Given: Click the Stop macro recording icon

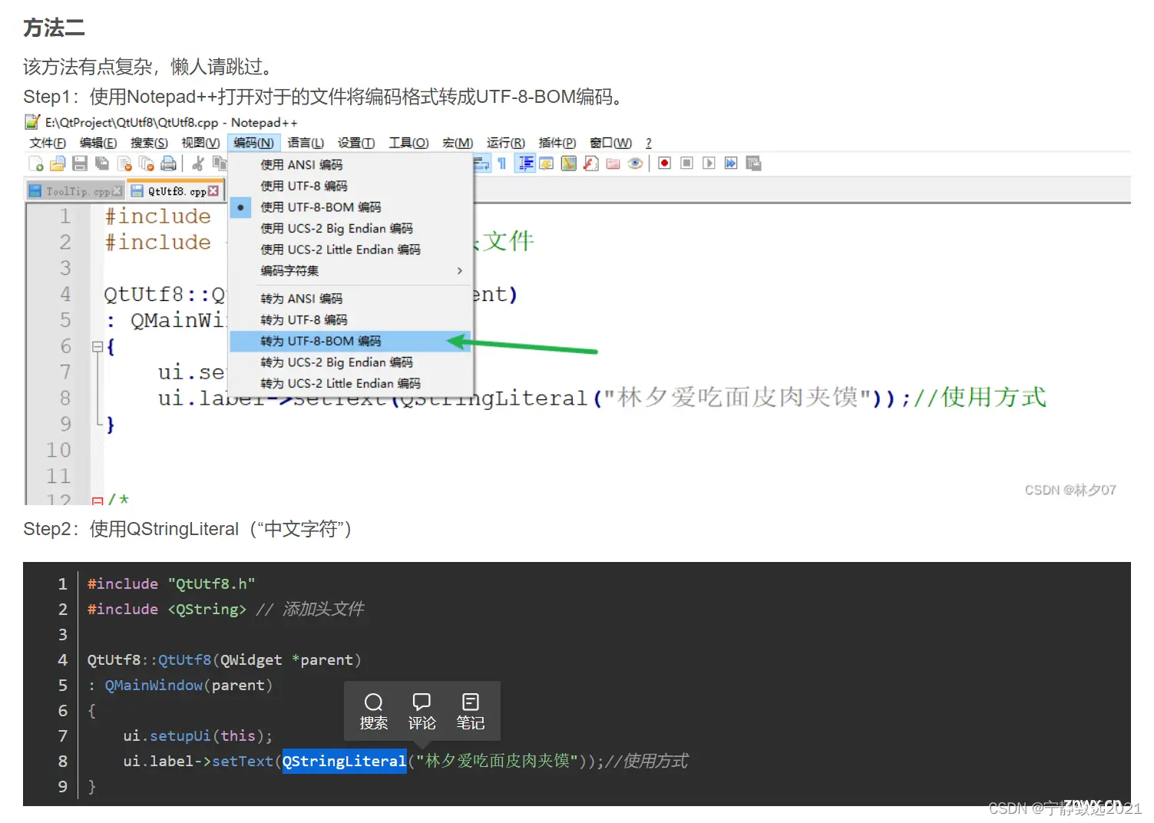Looking at the screenshot, I should tap(687, 164).
